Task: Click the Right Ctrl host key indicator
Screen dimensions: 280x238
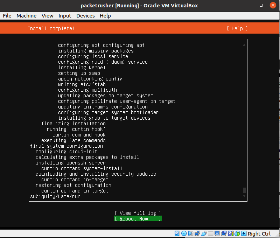Action: (259, 233)
